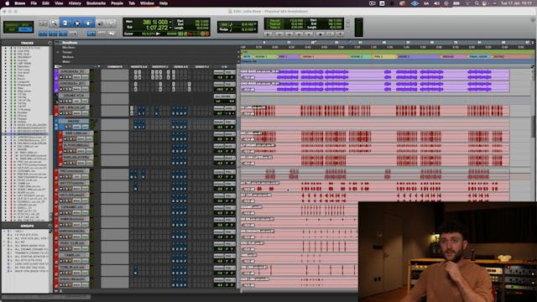This screenshot has width=537, height=302.
Task: Click the horizontal zoom arrows button
Action: click(x=44, y=23)
